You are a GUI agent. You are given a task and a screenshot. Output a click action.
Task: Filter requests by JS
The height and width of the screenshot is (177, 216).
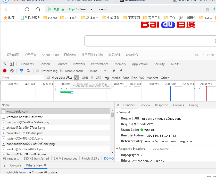click(92, 78)
